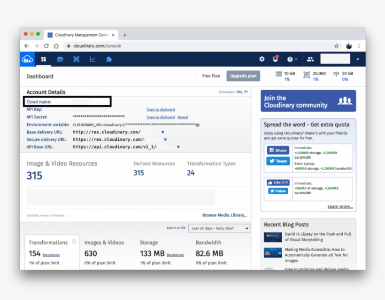Open the Media Library folder icon
Screen dimensions: 385x300
click(x=60, y=59)
